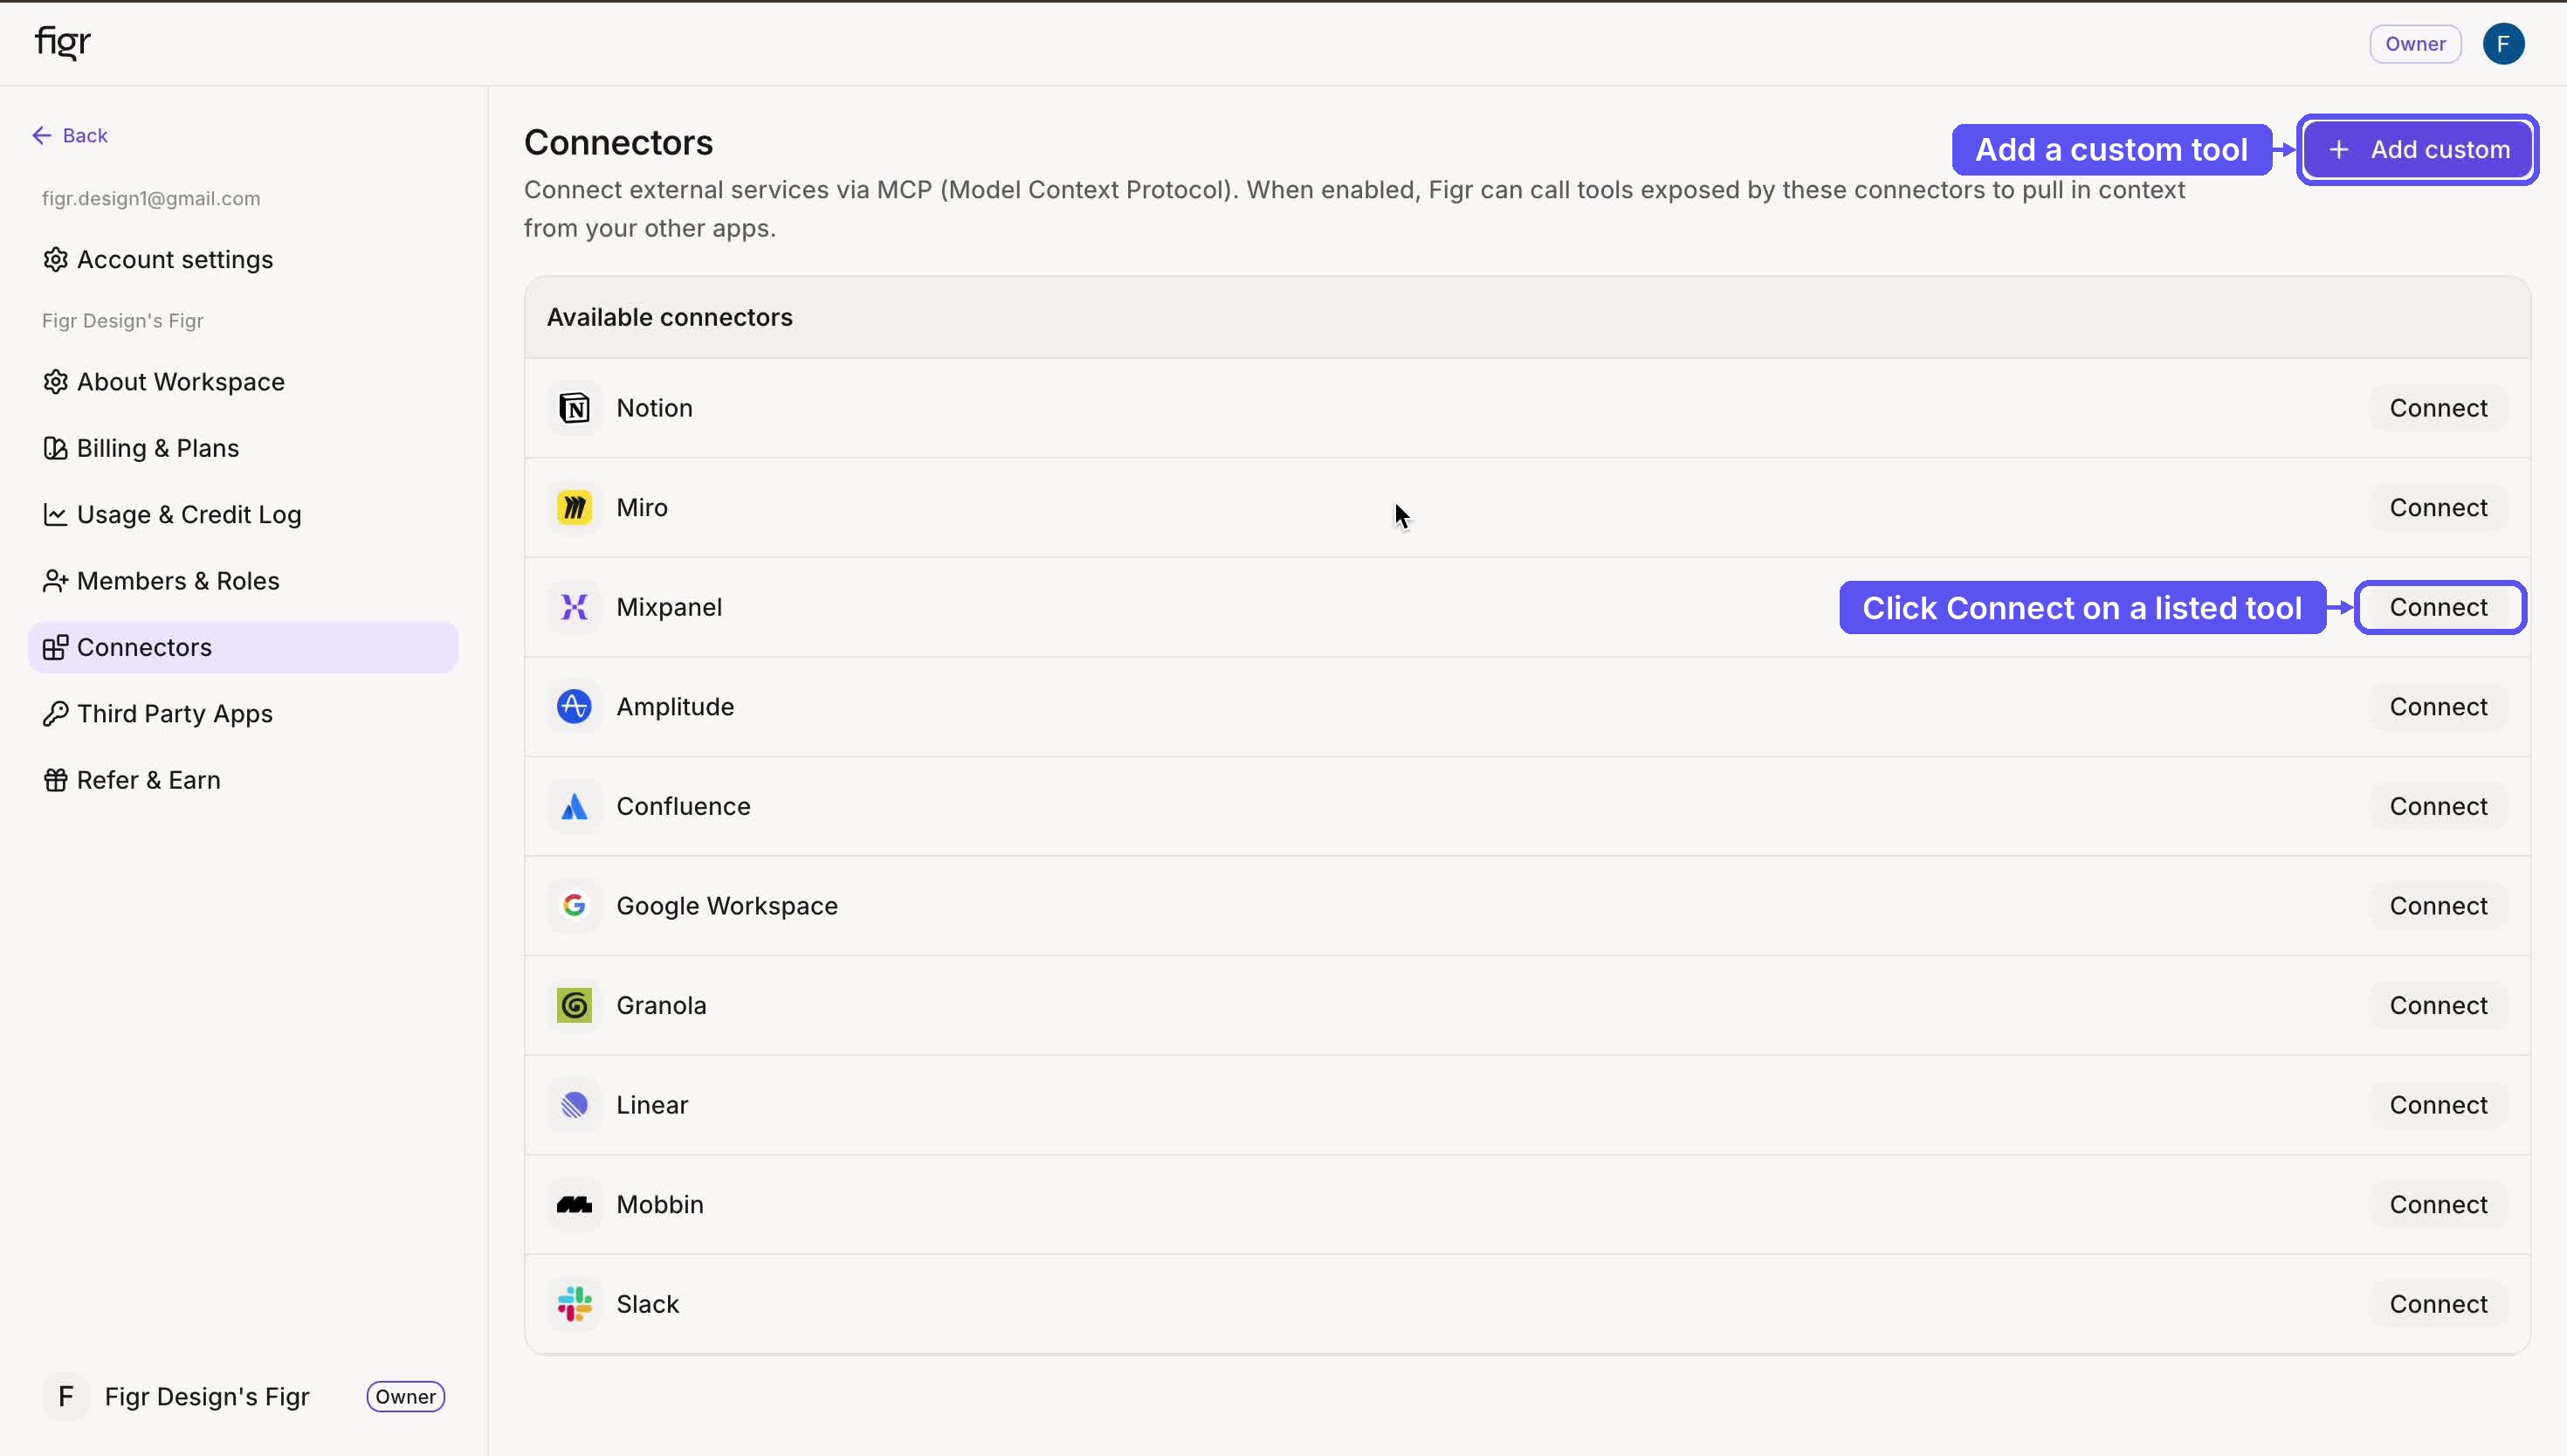Connect the Granola connector

(2438, 1005)
